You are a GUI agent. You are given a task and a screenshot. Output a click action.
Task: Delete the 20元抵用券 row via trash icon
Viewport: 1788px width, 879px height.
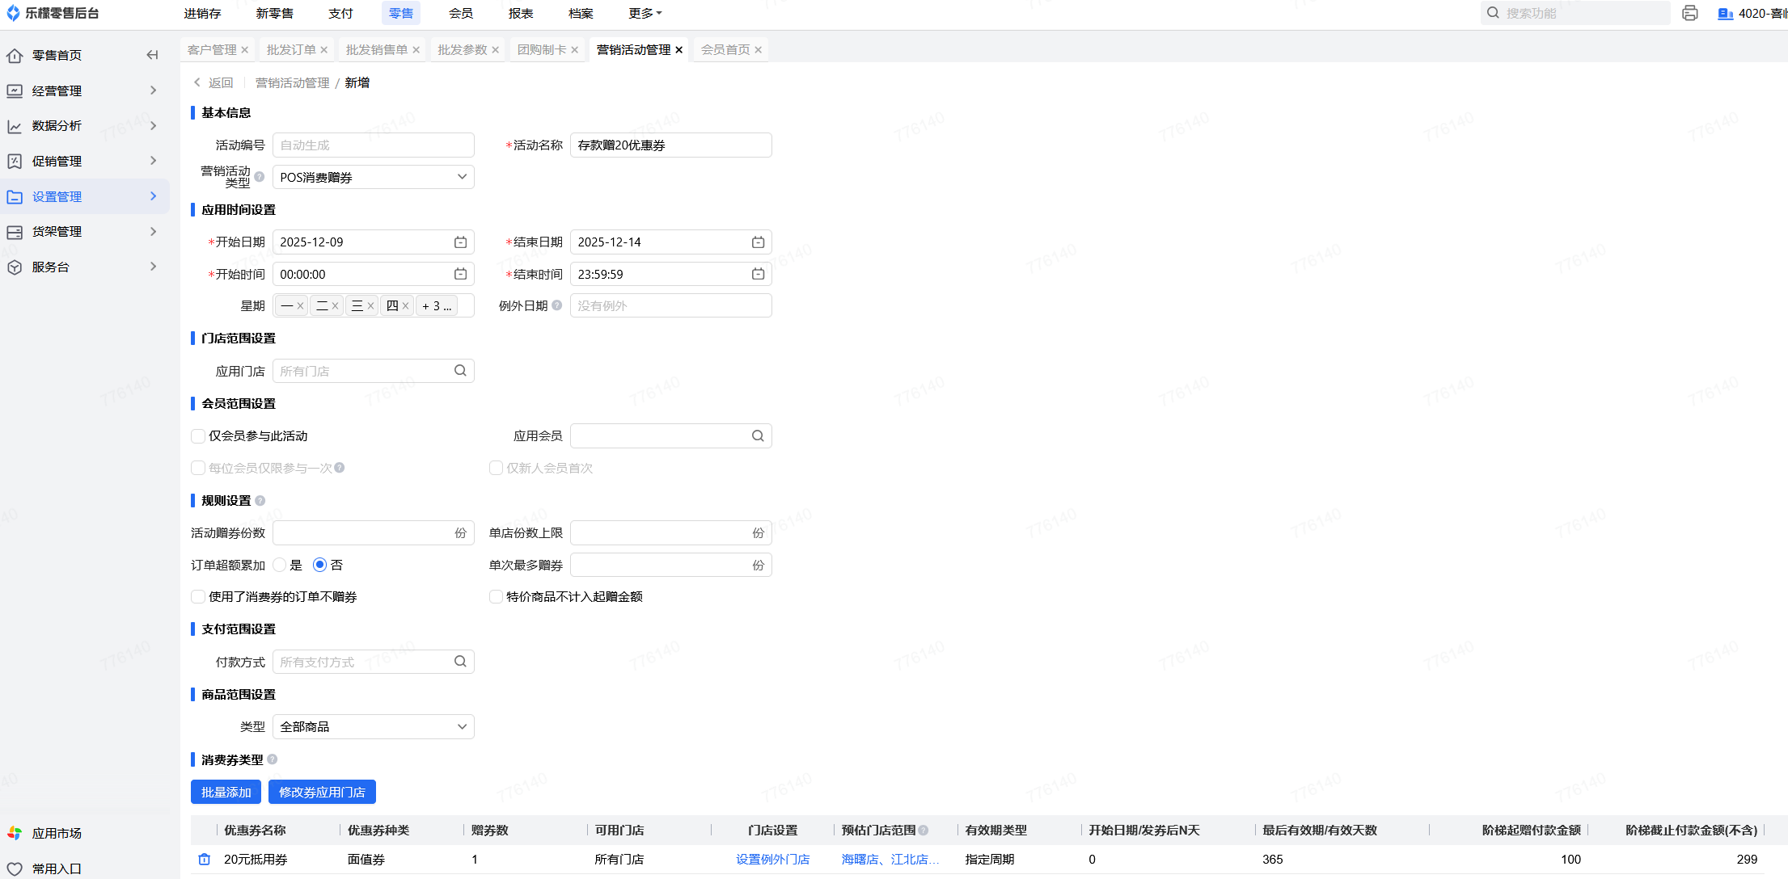point(205,860)
